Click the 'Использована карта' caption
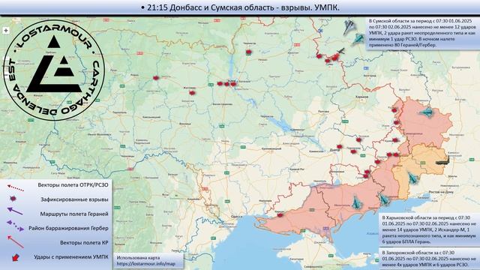 (138, 258)
